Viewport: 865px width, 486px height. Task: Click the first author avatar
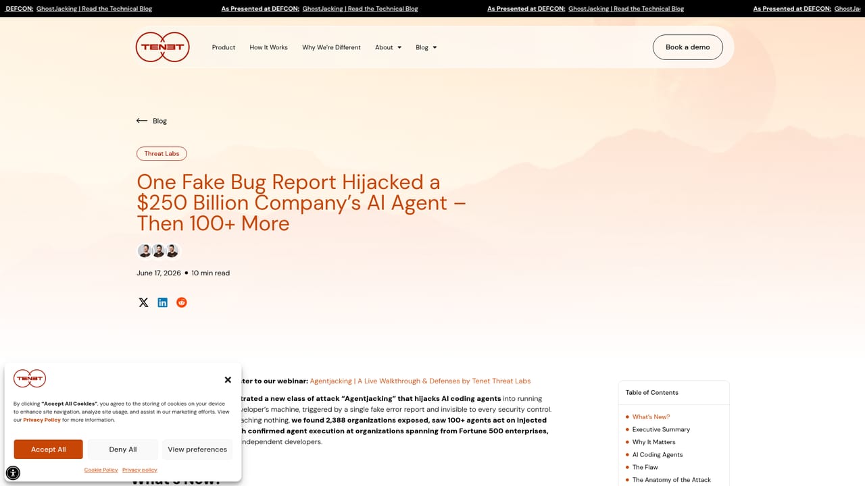coord(145,251)
